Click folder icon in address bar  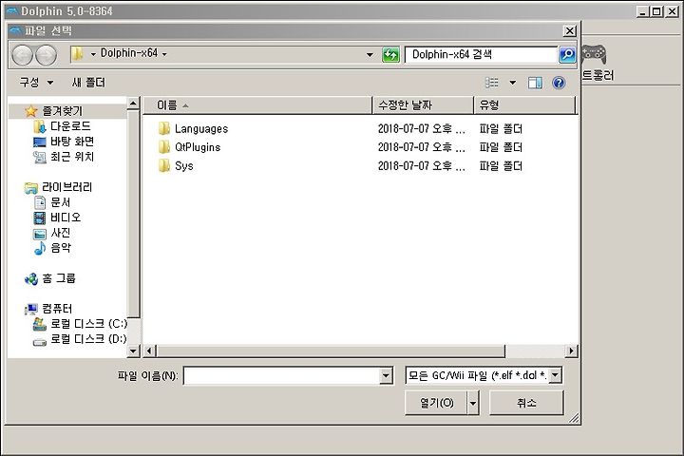coord(77,53)
